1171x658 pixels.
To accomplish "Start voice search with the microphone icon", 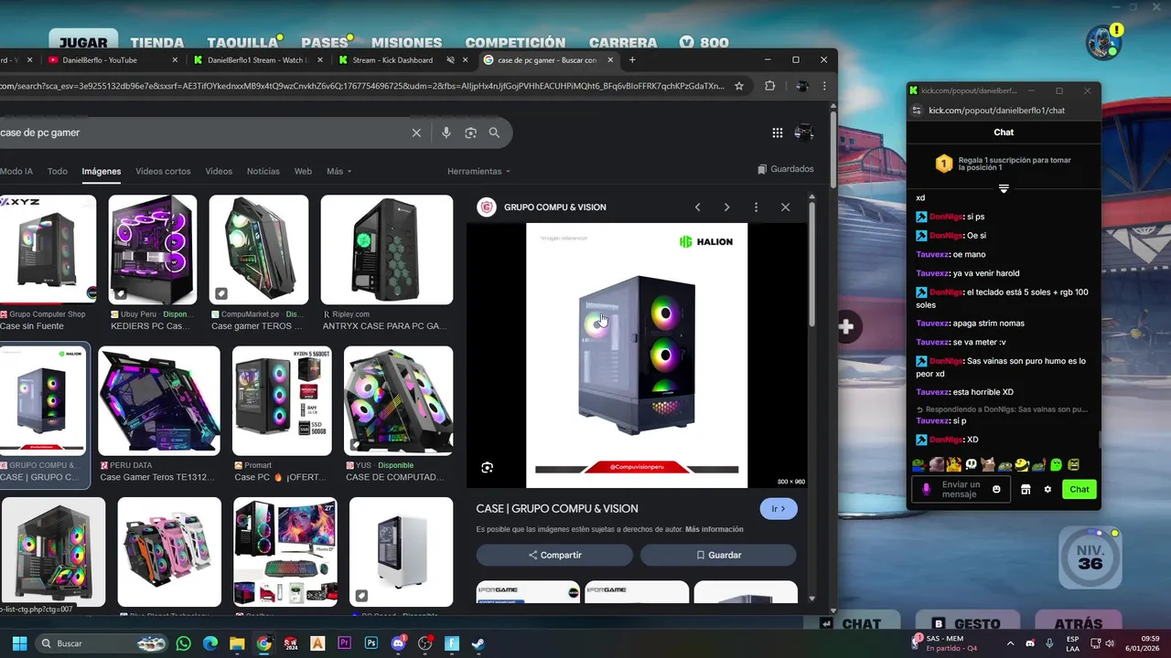I will tap(446, 133).
